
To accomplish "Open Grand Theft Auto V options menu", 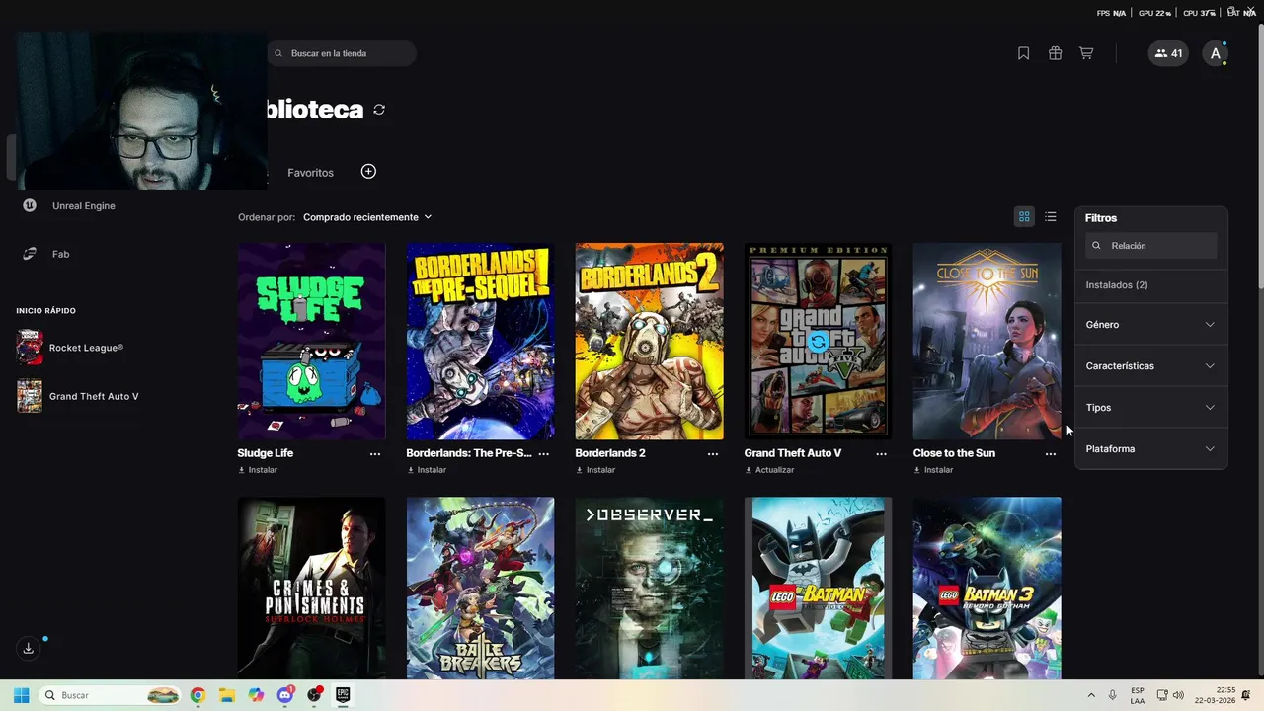I will point(882,454).
